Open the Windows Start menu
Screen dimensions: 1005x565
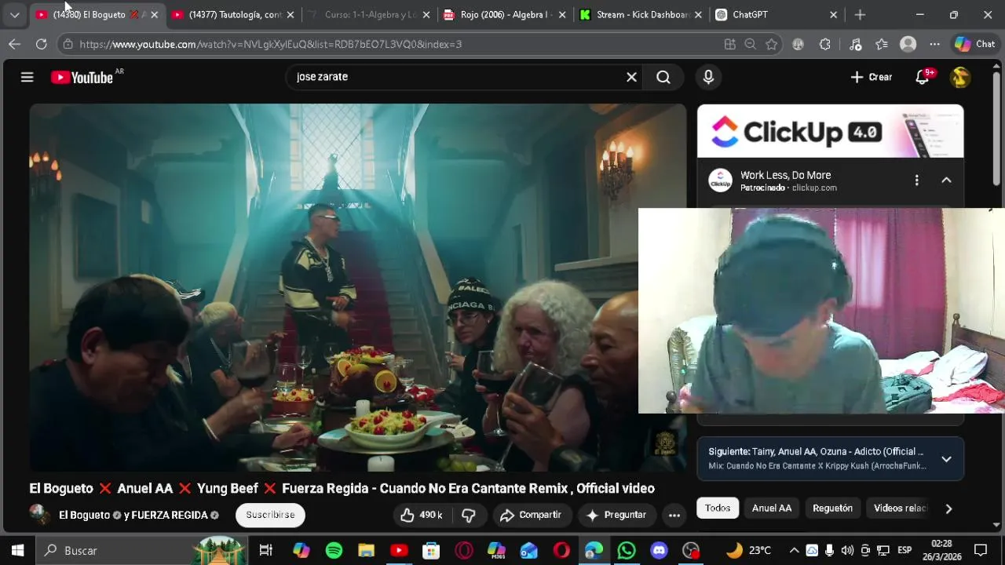coord(17,550)
